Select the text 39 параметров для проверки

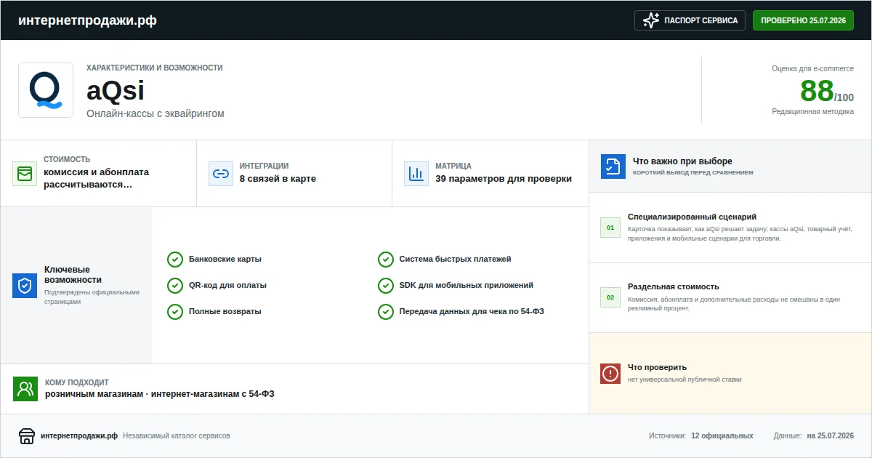(x=504, y=179)
